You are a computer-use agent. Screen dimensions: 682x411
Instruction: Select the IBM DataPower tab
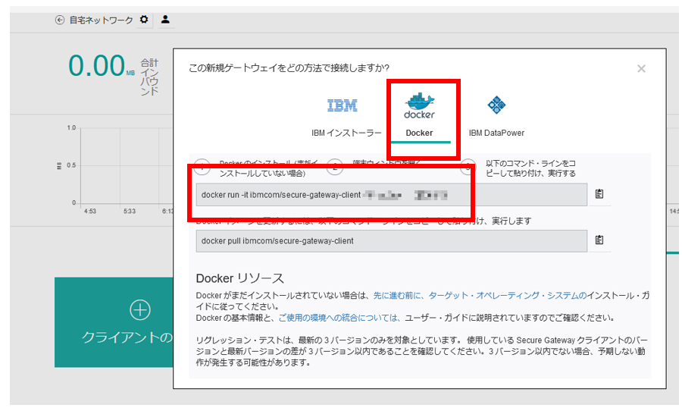pos(496,117)
